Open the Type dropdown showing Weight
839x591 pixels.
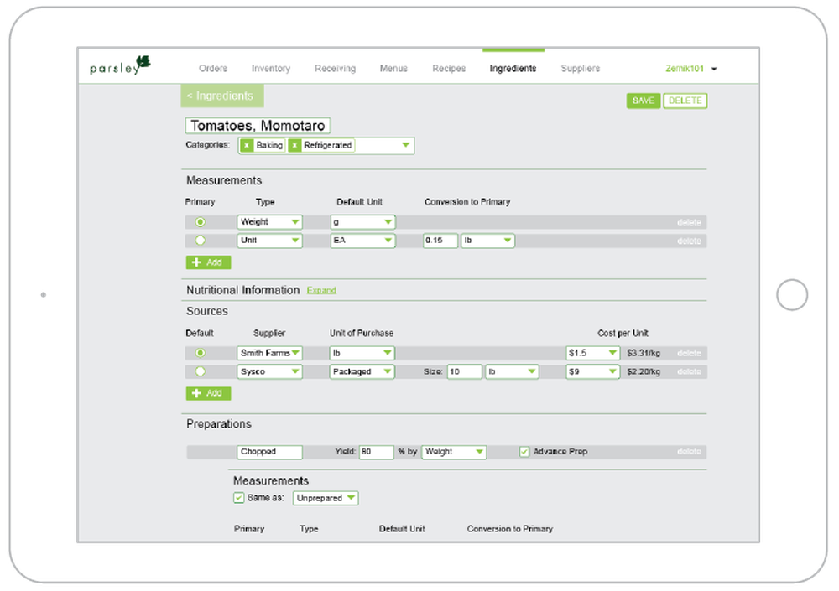(268, 221)
